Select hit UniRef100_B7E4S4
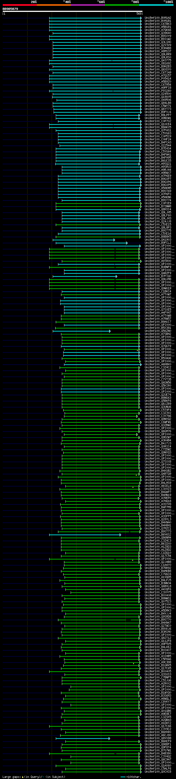 158,148
